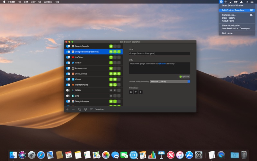Enable the GIPHY search toggle
The width and height of the screenshot is (257, 161).
[x=68, y=90]
